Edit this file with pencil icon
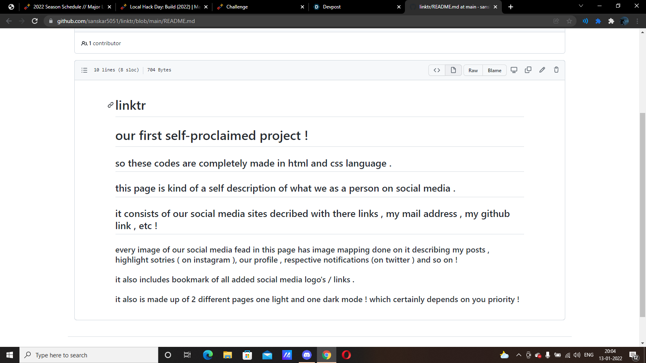 [x=542, y=70]
